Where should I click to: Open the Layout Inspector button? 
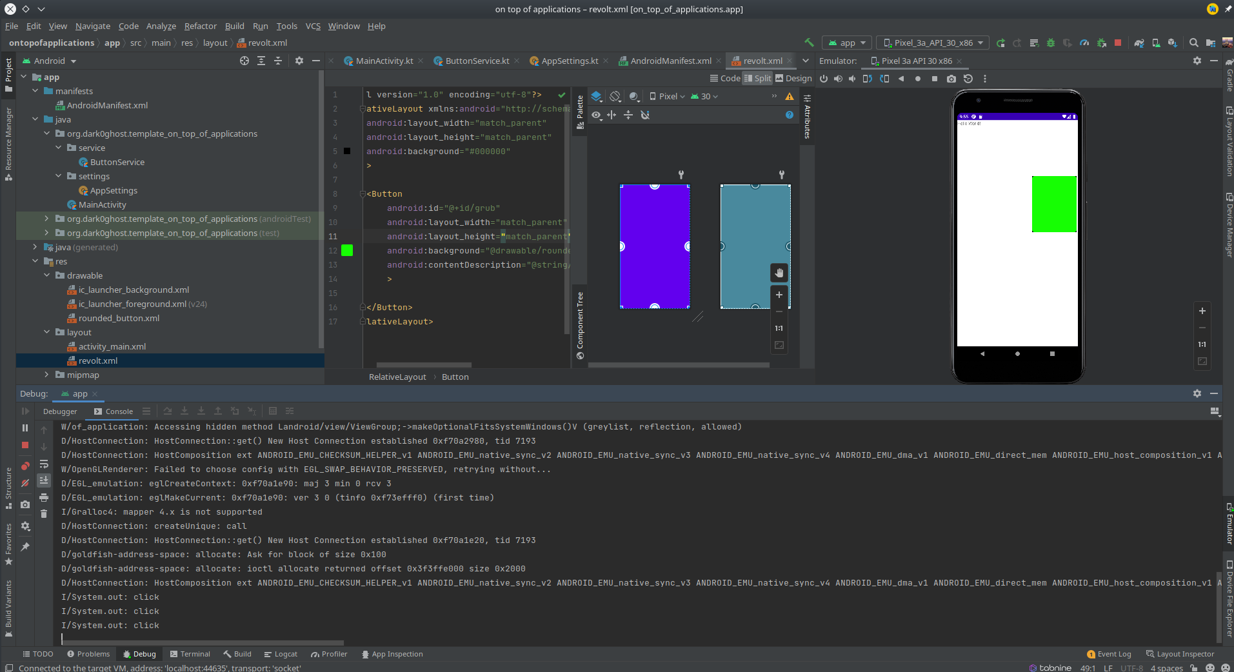[1180, 654]
